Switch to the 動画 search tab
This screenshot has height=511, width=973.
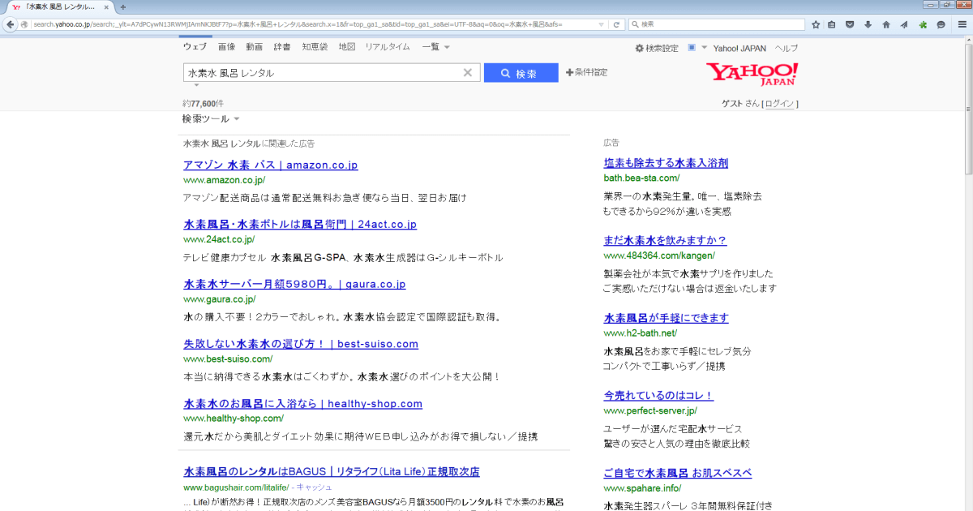255,47
